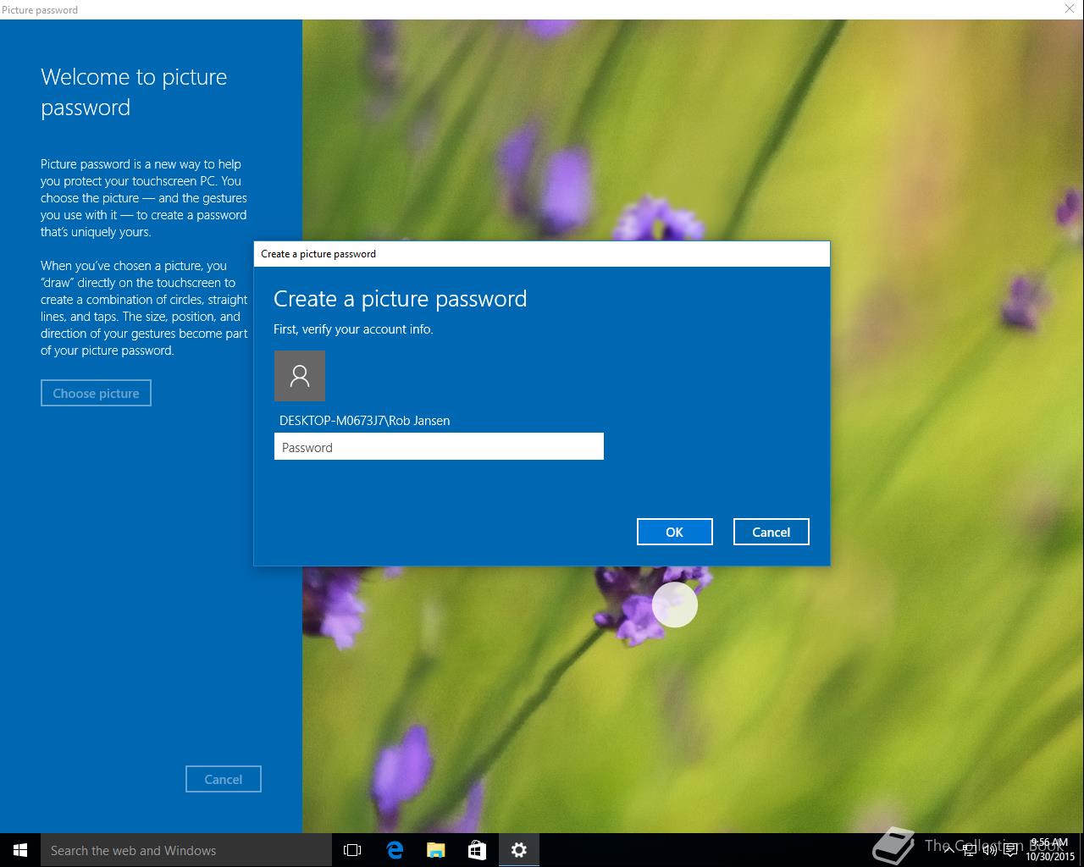Click the Password input field
This screenshot has width=1084, height=867.
439,446
